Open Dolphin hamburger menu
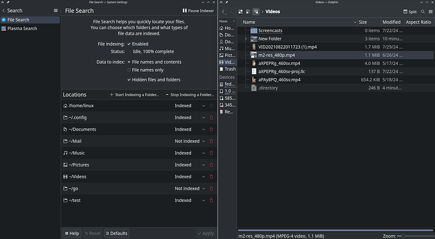The width and height of the screenshot is (435, 239). pos(431,11)
